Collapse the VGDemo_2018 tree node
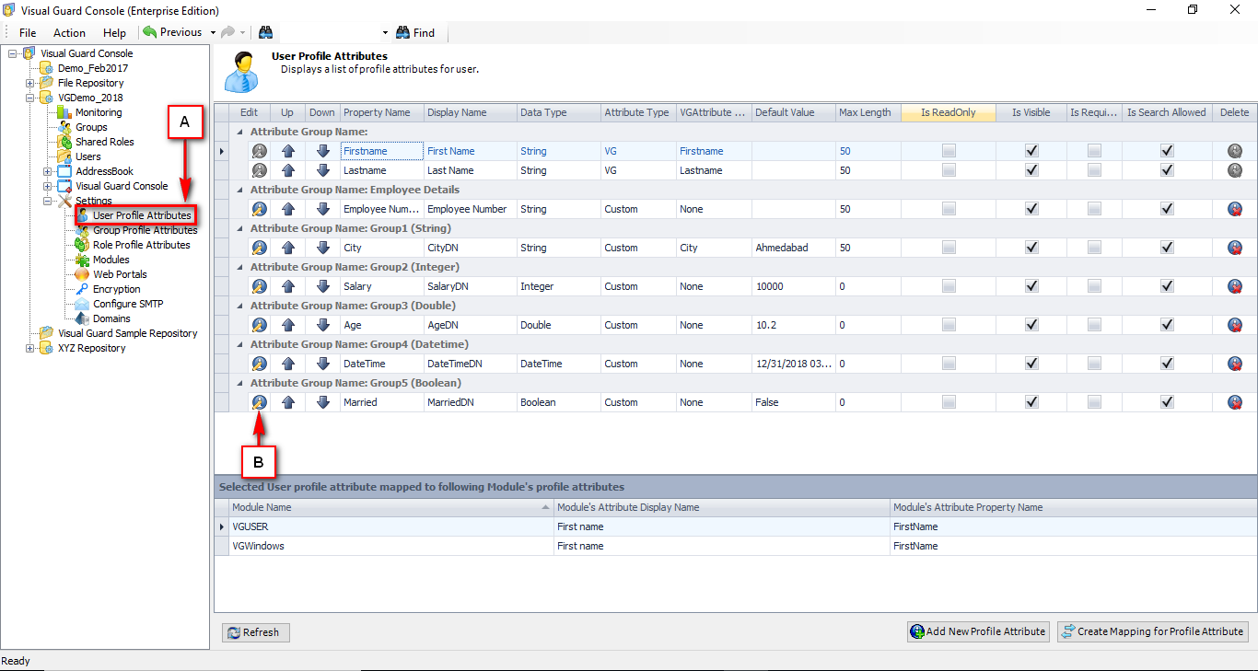The width and height of the screenshot is (1258, 671). tap(30, 98)
